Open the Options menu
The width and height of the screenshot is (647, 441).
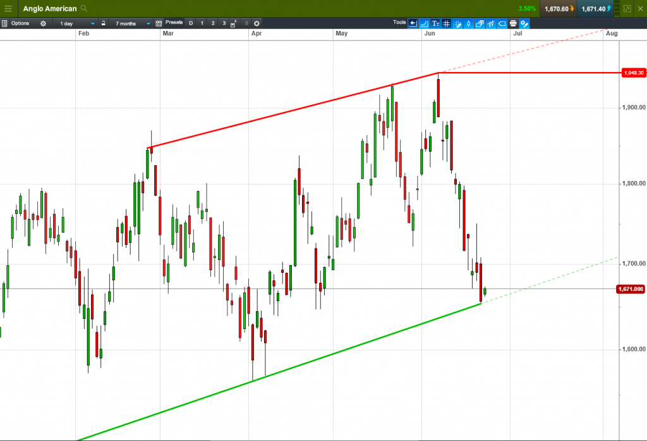point(20,23)
